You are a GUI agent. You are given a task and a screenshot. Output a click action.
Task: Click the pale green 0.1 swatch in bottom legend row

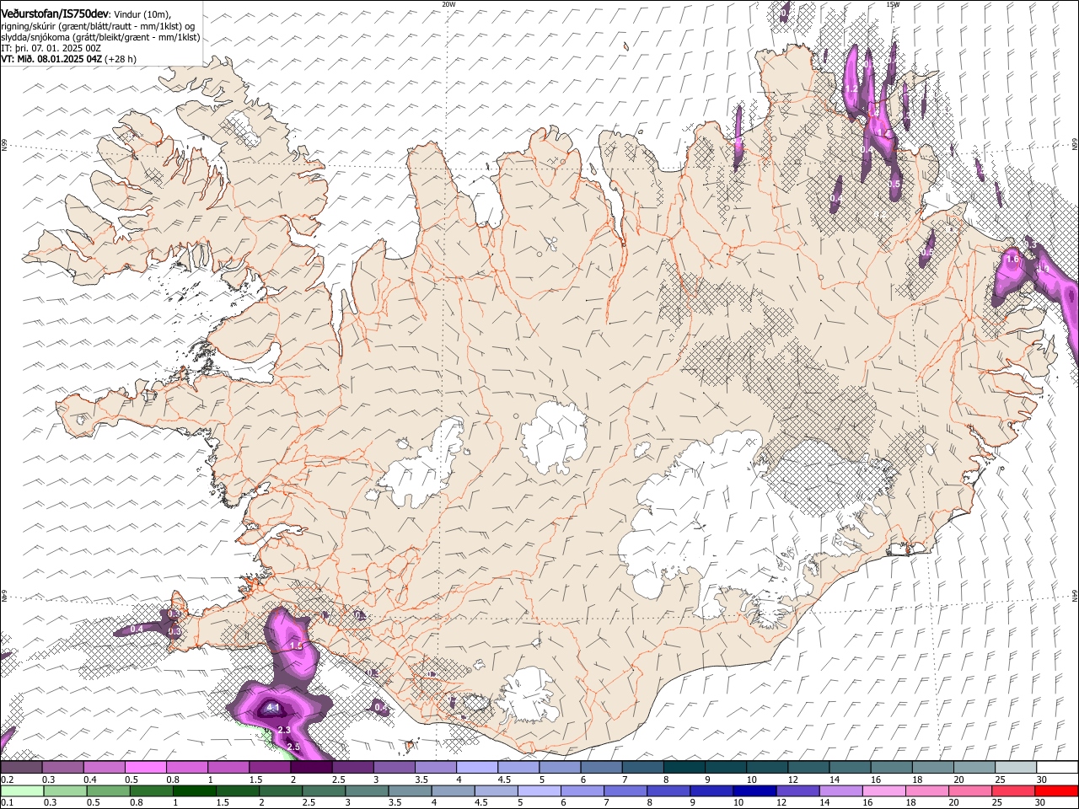coord(22,790)
